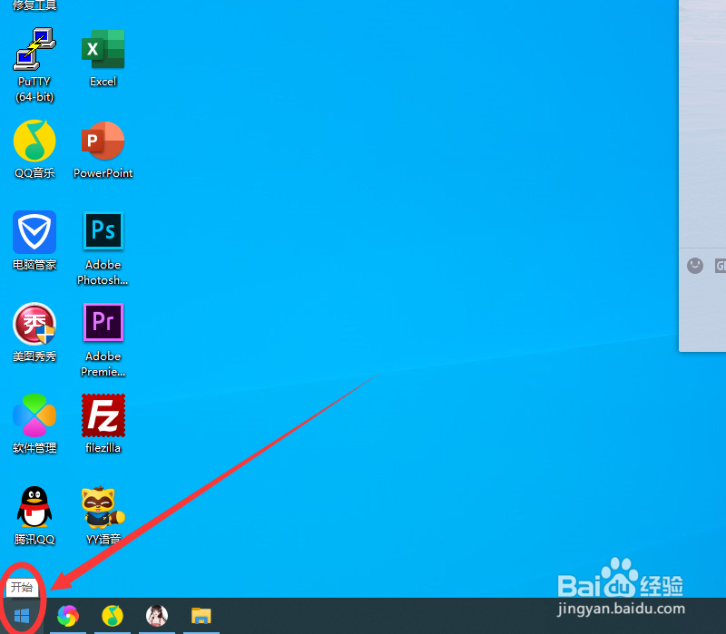Image resolution: width=726 pixels, height=634 pixels.
Task: Select the 腾讯QQ penguin icon
Action: coord(34,507)
